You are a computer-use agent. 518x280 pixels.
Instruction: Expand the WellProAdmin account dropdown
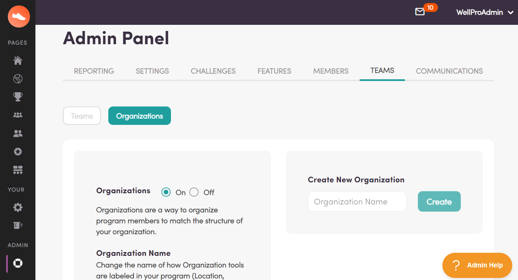click(x=484, y=12)
